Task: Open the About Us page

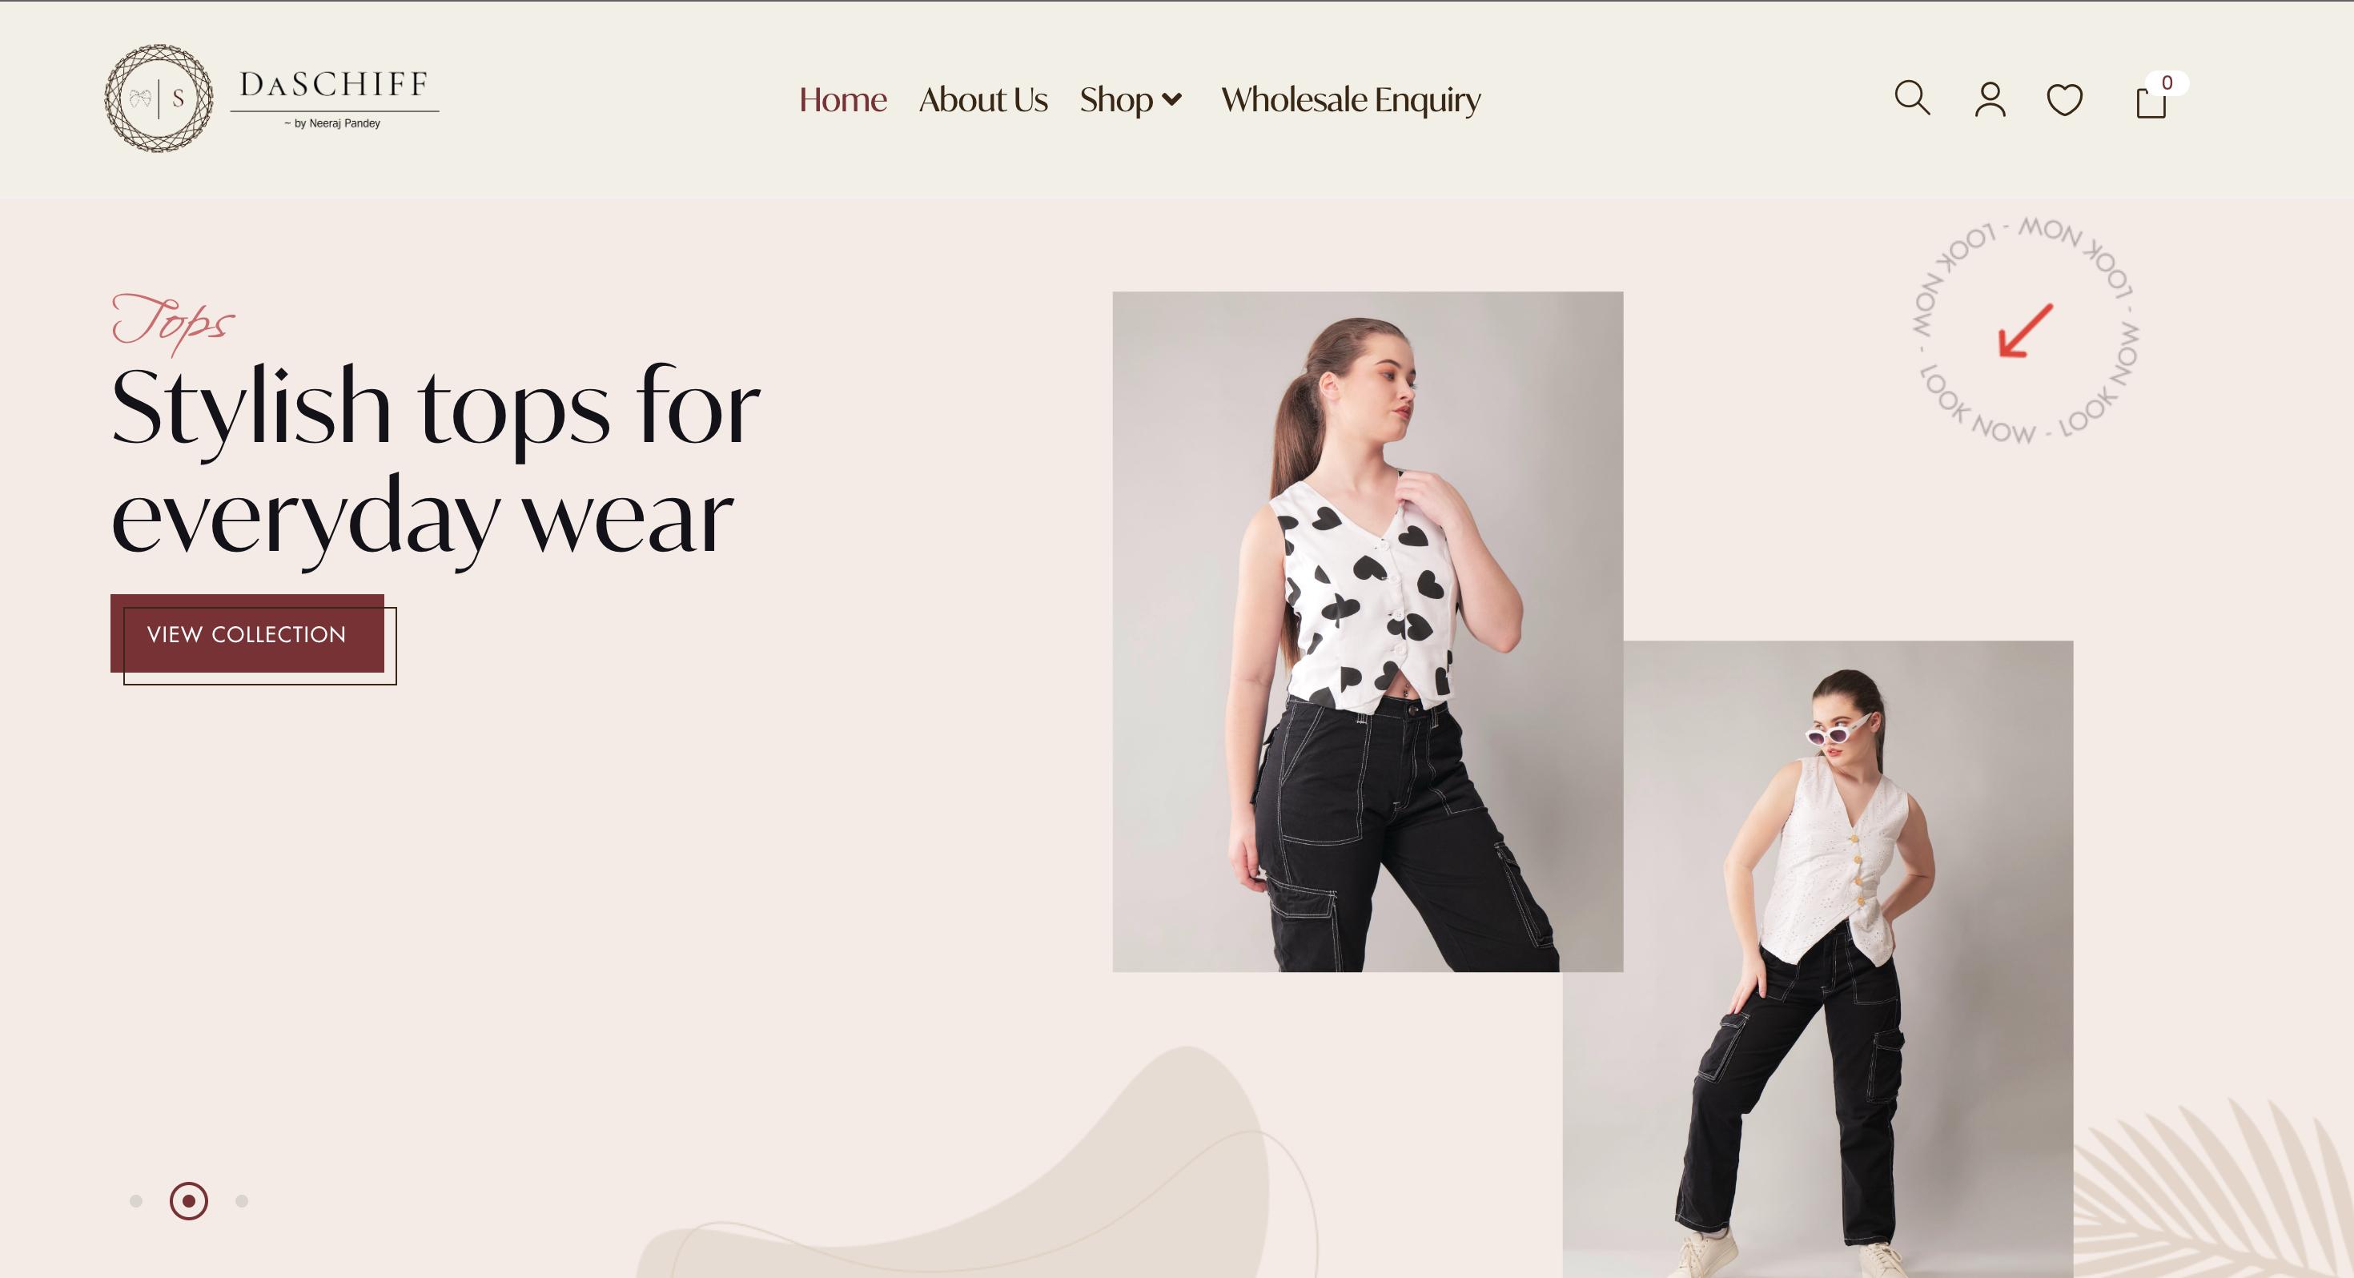Action: coord(983,98)
